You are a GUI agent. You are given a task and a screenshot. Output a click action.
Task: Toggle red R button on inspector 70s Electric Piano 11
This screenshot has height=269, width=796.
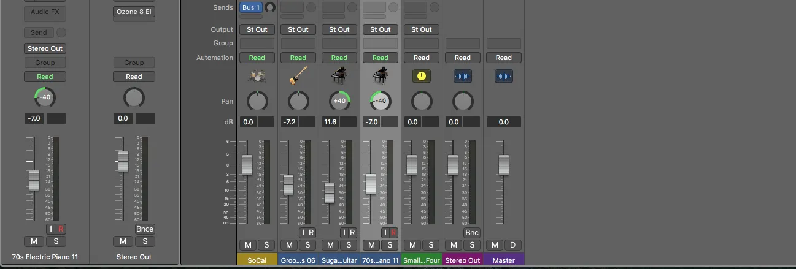pyautogui.click(x=61, y=229)
